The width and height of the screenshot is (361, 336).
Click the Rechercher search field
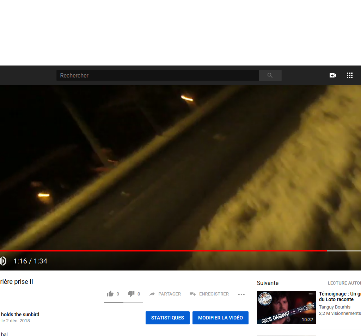point(157,75)
